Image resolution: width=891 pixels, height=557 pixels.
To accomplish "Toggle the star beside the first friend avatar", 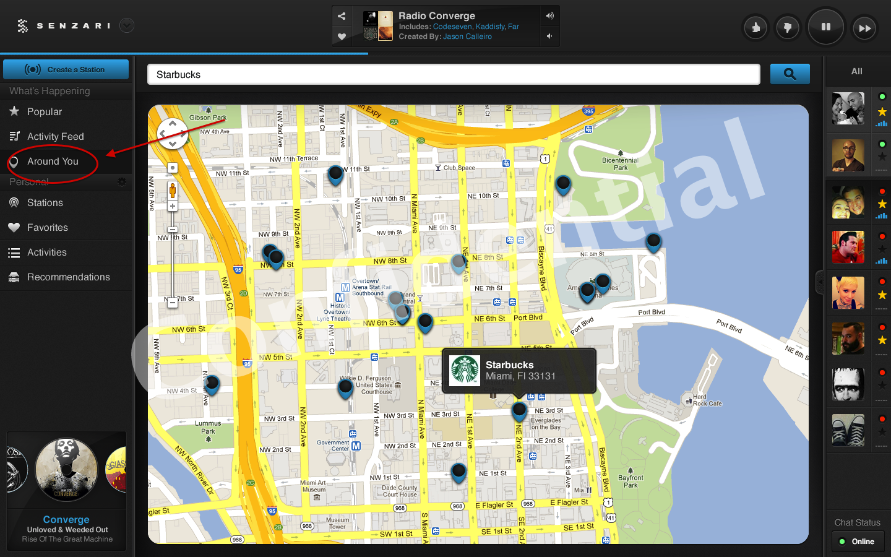I will pos(882,112).
